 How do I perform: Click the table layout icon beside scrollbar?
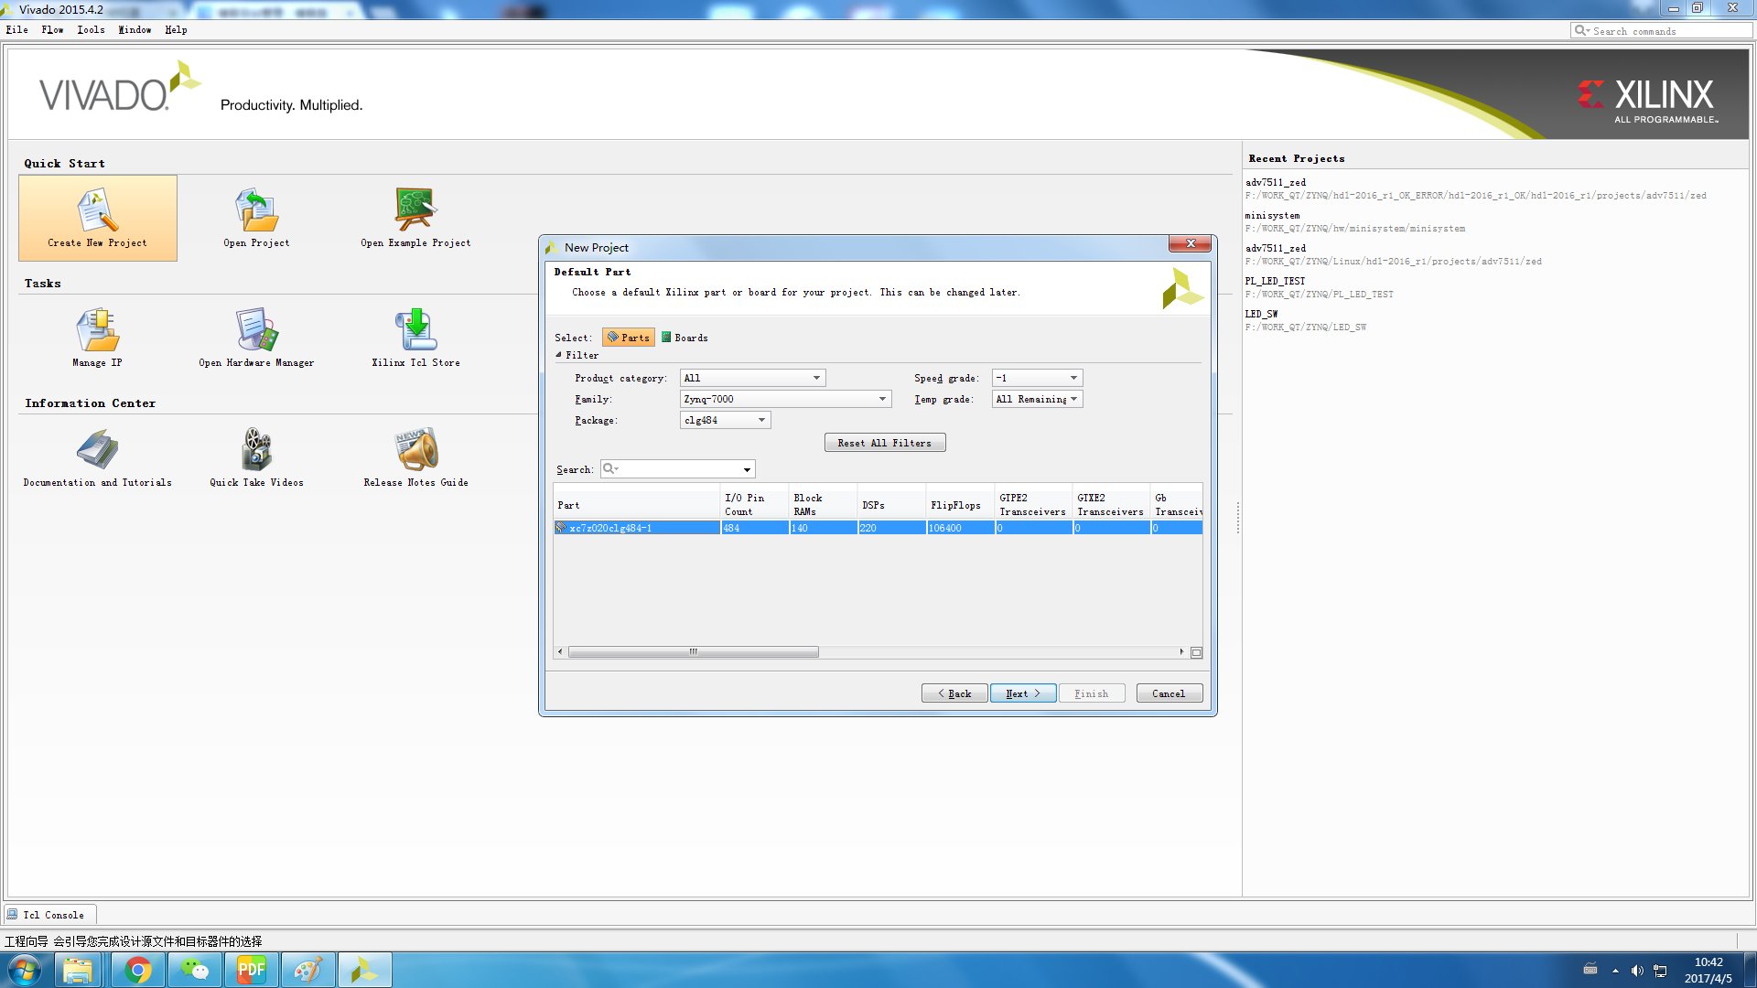pyautogui.click(x=1196, y=652)
